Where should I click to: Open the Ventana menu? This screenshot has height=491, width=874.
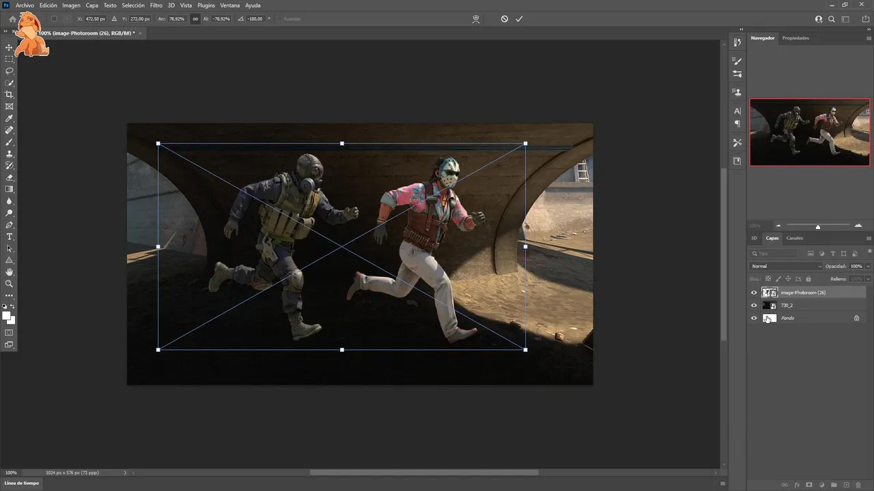229,5
